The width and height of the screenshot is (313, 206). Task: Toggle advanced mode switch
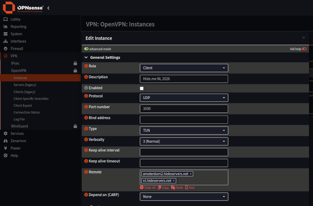86,49
